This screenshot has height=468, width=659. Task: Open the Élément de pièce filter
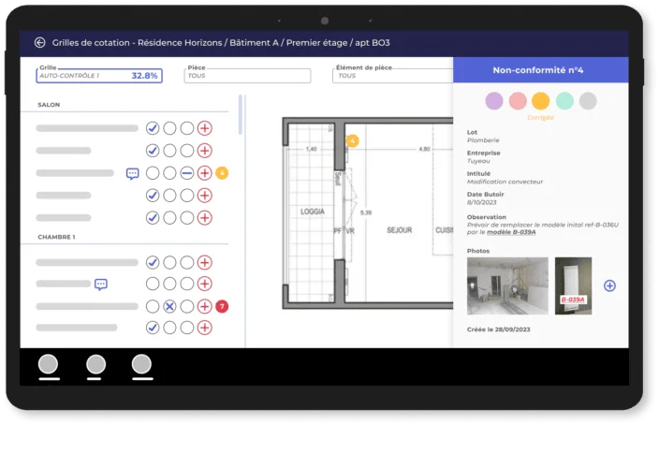point(392,76)
